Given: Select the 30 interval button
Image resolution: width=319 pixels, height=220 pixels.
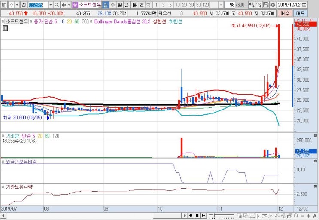Looking at the screenshot, I should 191,5.
